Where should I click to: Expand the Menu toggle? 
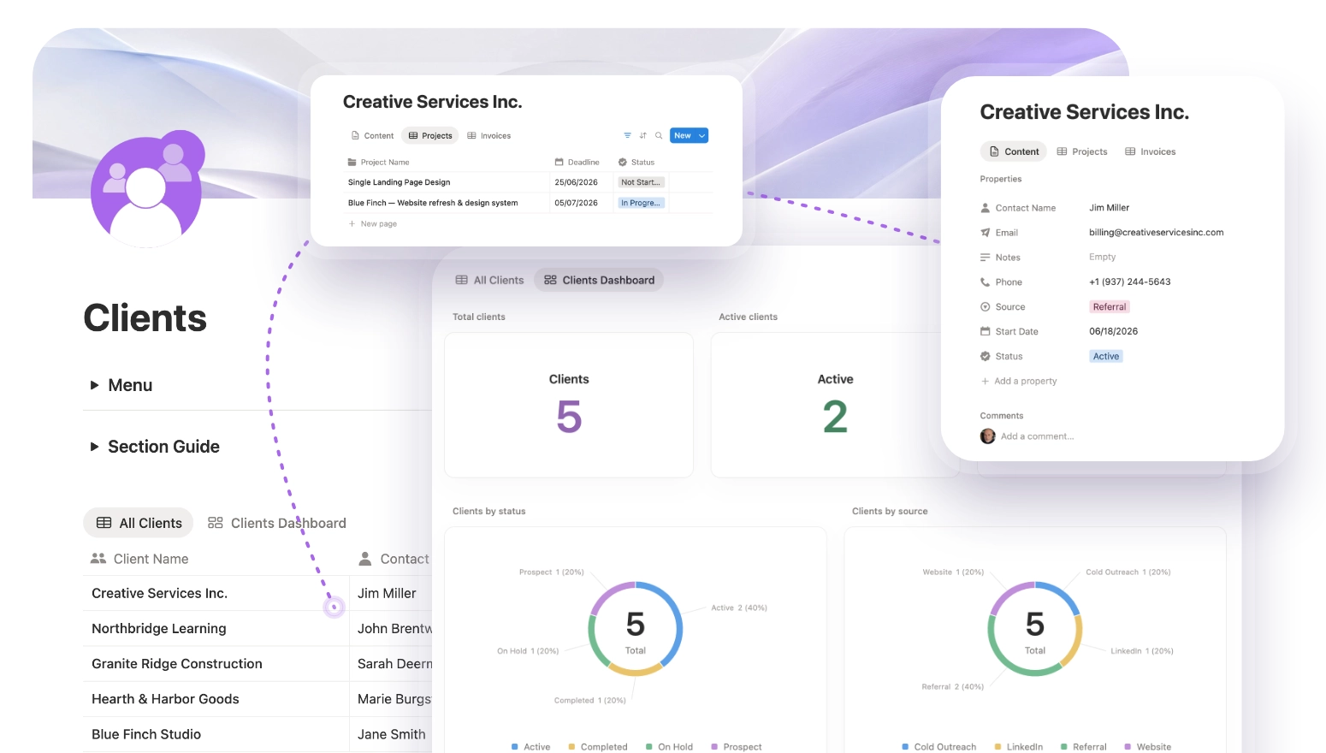[x=95, y=385]
